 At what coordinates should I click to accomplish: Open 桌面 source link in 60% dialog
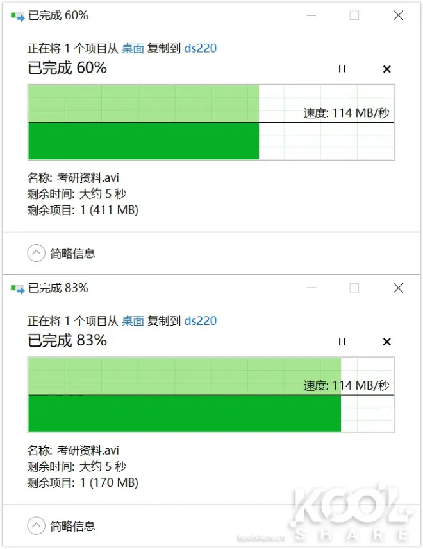(x=133, y=48)
